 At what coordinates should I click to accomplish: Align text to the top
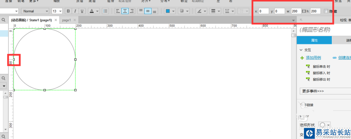tap(141, 11)
